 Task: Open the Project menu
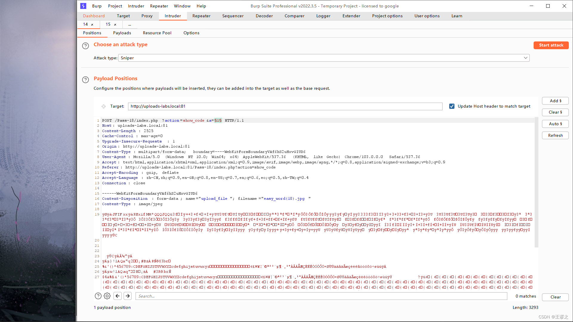pos(115,6)
